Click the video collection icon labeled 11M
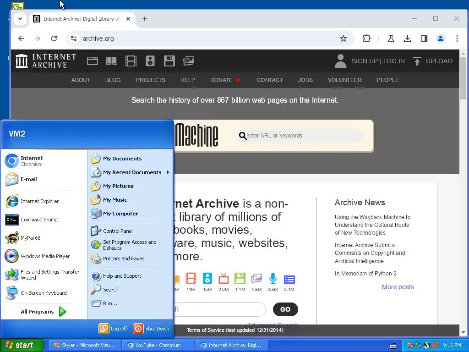This screenshot has height=352, width=469. 191,278
